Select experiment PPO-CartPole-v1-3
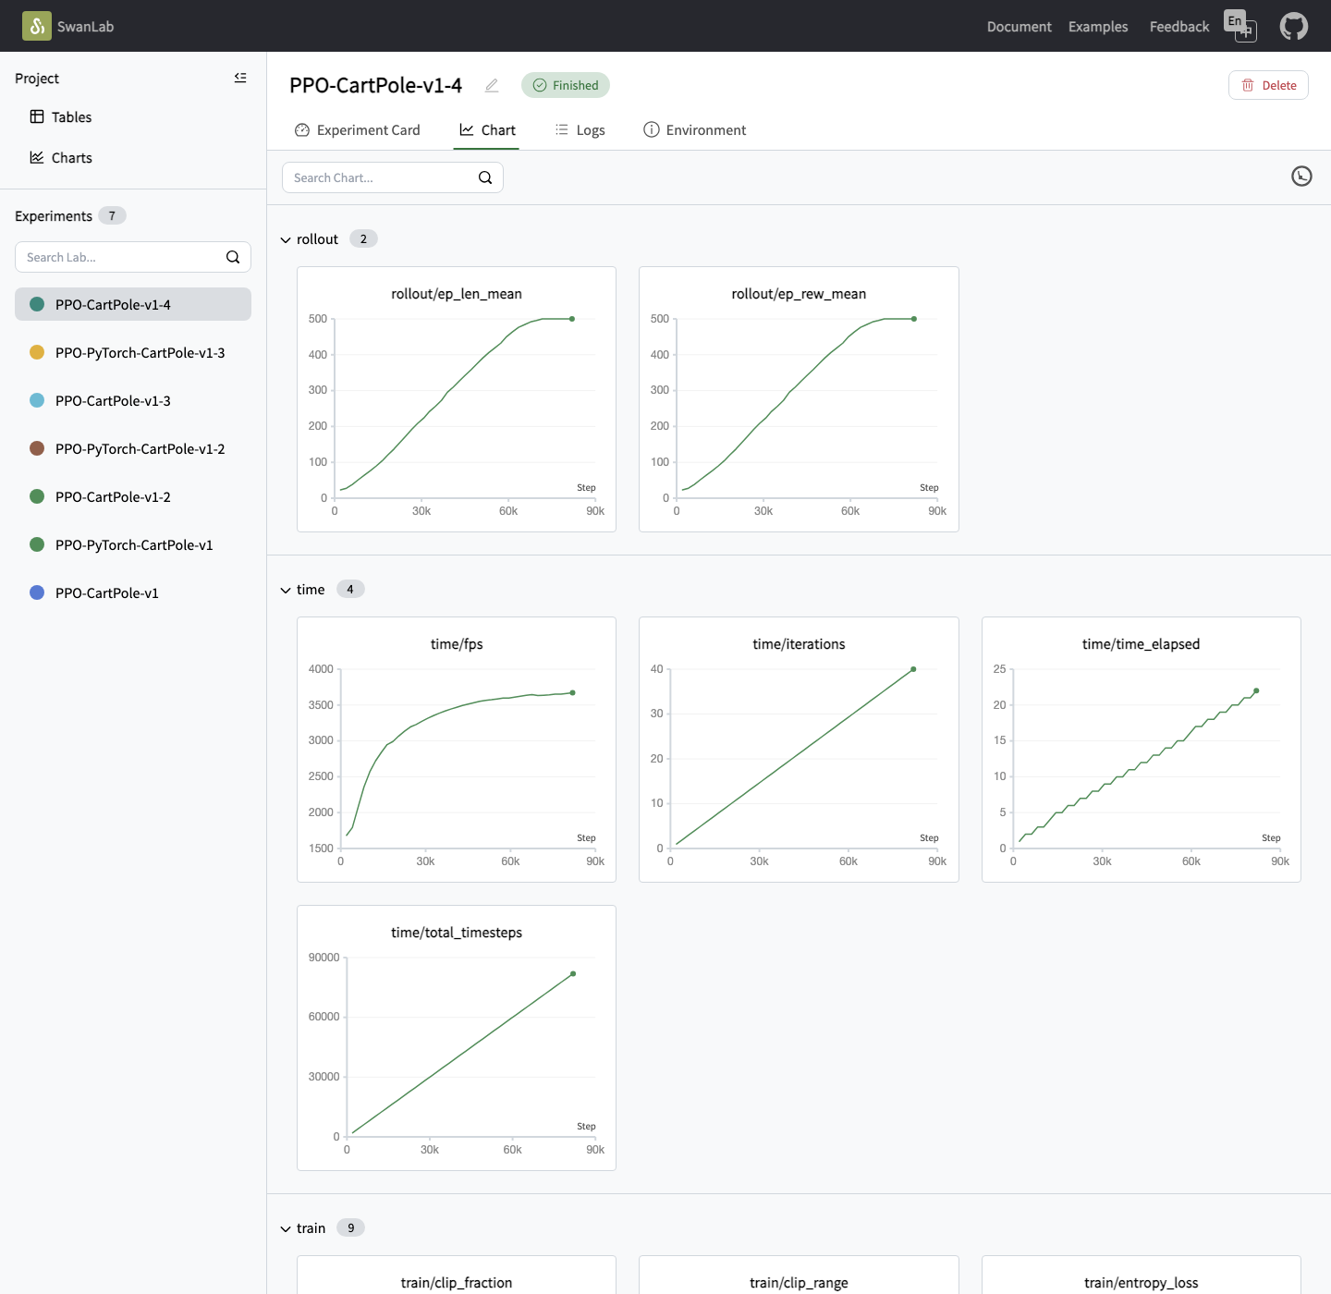Image resolution: width=1331 pixels, height=1294 pixels. pyautogui.click(x=133, y=400)
